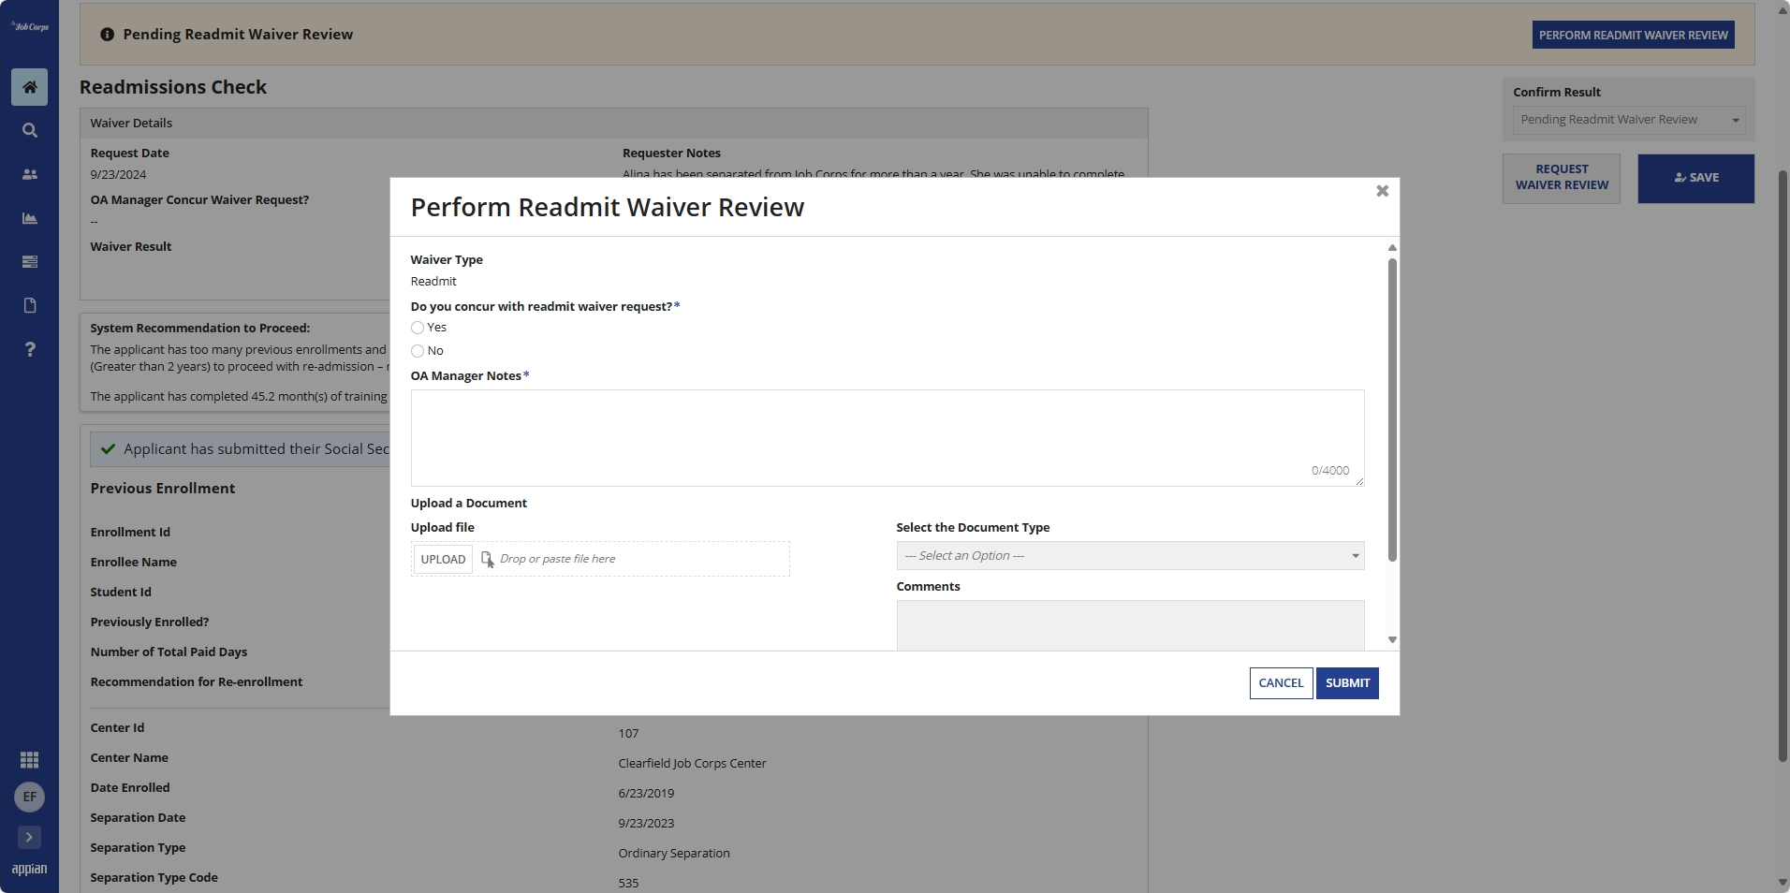The image size is (1790, 893).
Task: Click REQUEST WAIVER REVIEW button
Action: click(1562, 178)
